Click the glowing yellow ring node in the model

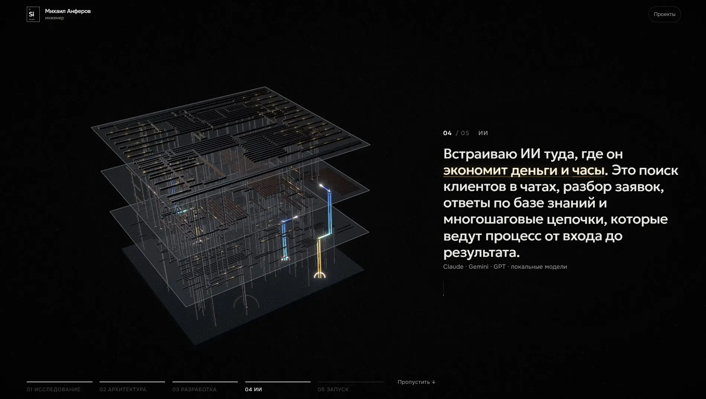coord(320,274)
